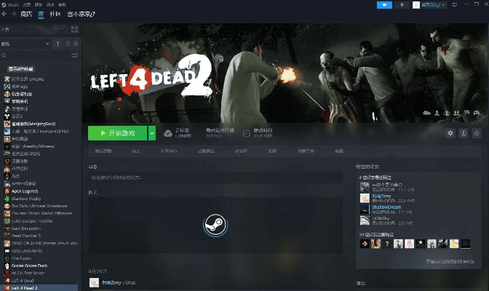
Task: Open game settings gear icon
Action: (x=450, y=133)
